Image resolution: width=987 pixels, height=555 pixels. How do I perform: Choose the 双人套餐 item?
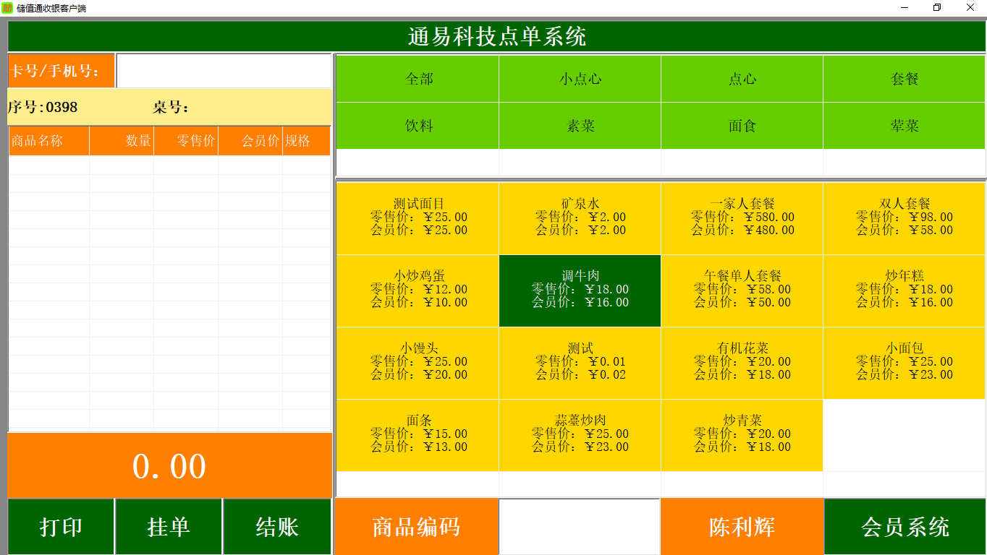905,218
